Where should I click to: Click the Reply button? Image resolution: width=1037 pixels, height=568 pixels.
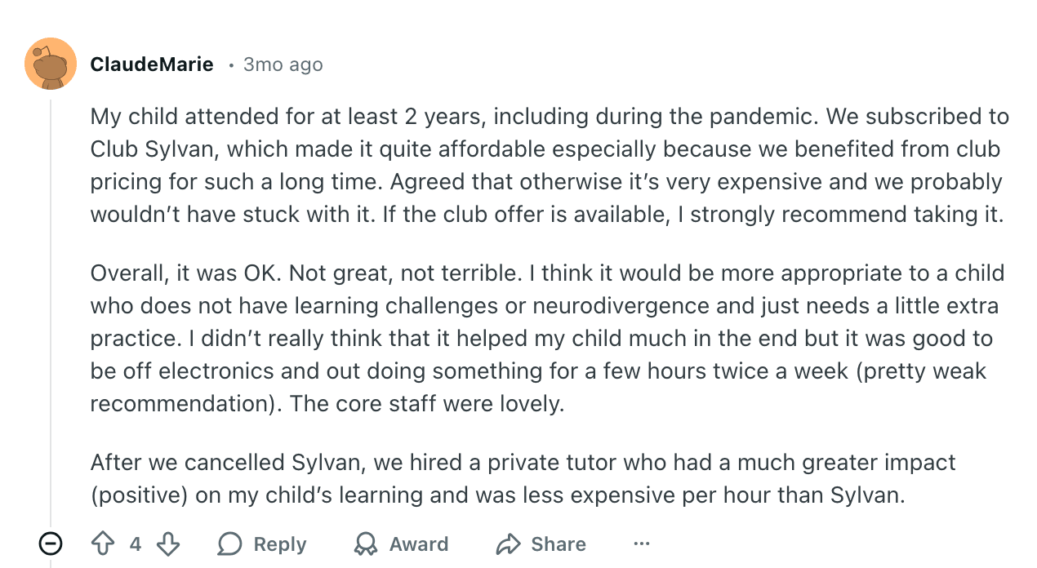261,544
